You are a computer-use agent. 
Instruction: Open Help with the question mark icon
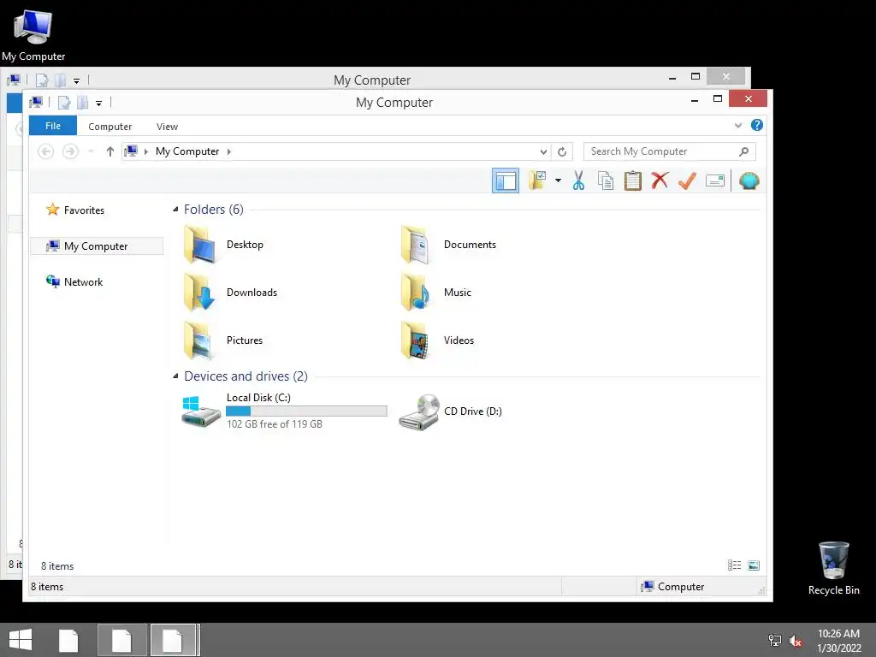(x=757, y=125)
